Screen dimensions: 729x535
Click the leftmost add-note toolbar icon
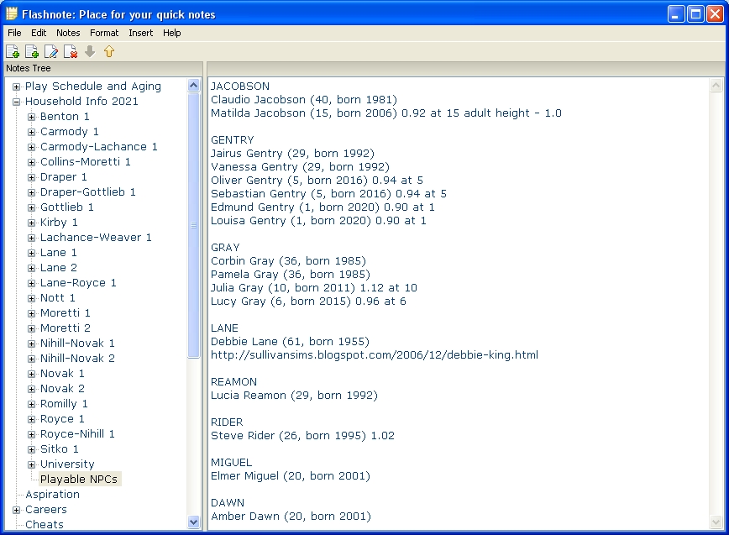tap(13, 51)
